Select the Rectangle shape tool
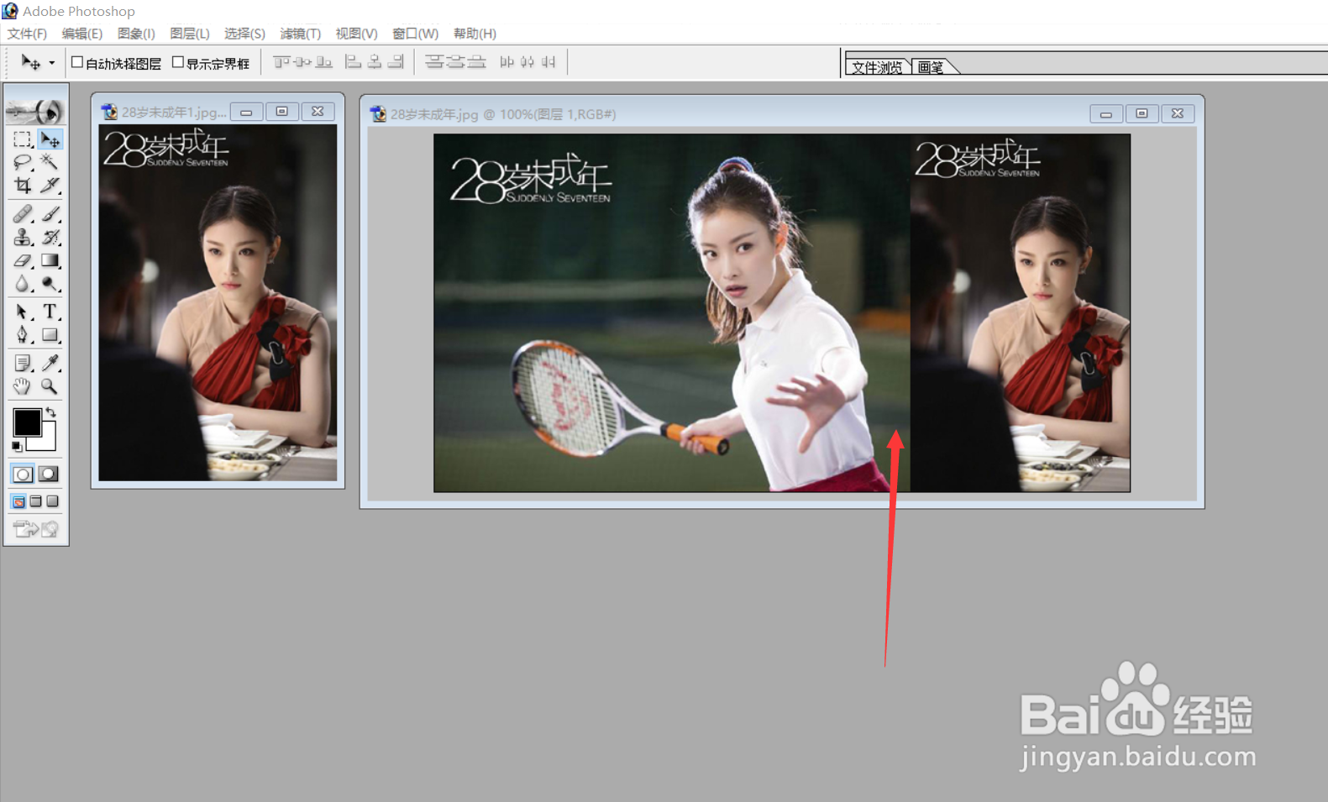This screenshot has height=802, width=1328. [x=50, y=335]
